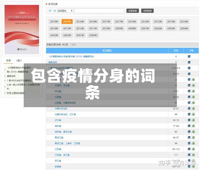Open Excel file for 内蒙古自治区 pages 52-67
The width and height of the screenshot is (201, 171).
point(193,108)
